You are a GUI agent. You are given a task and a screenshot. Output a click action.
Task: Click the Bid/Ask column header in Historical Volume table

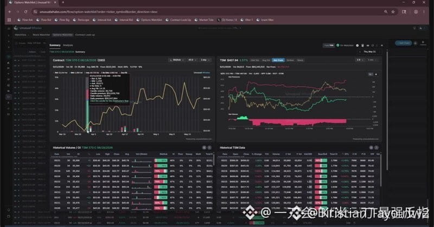tap(164, 154)
